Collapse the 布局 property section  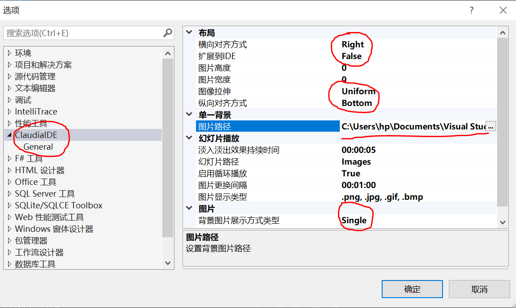click(189, 32)
